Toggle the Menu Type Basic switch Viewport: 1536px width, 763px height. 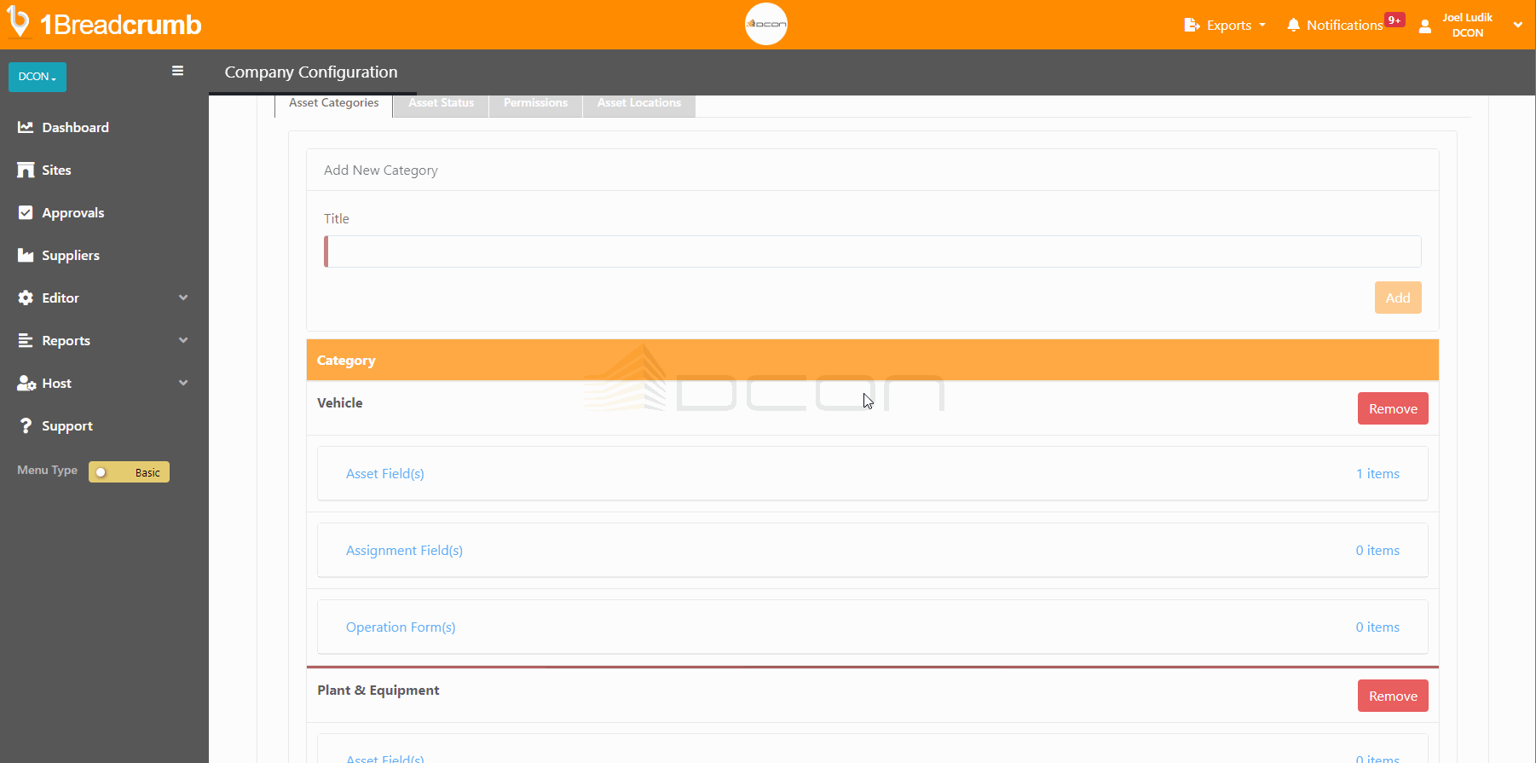(x=129, y=472)
